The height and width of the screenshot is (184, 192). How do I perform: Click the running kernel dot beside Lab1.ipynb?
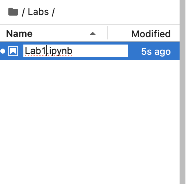click(3, 51)
